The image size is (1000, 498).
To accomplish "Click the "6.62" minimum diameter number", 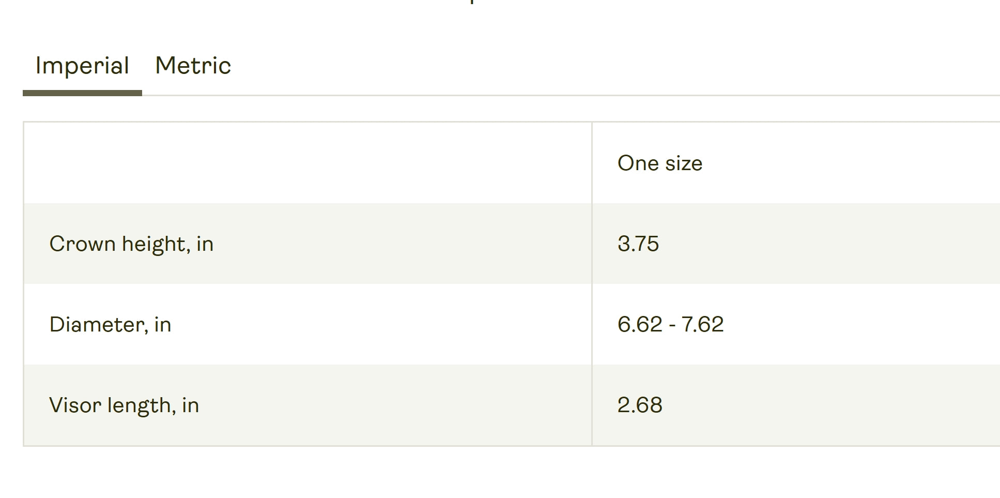I will [640, 325].
